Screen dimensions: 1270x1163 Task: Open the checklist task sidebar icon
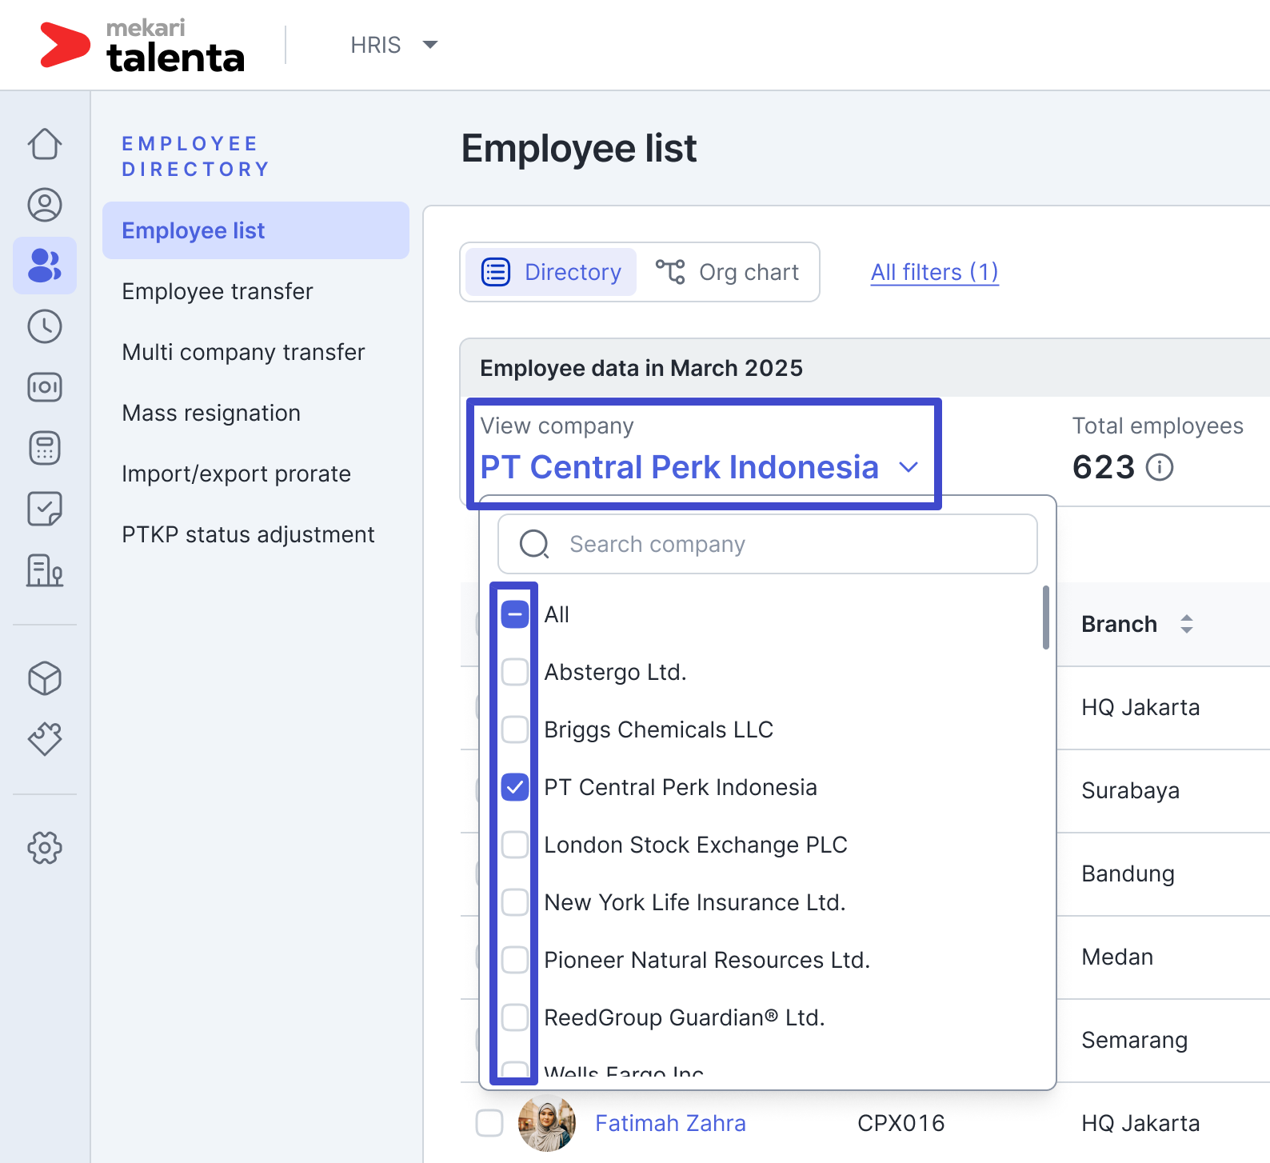45,509
